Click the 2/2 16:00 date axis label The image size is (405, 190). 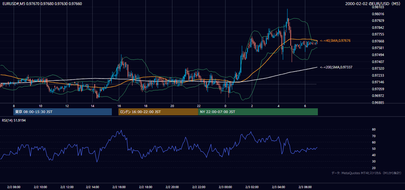tap(119, 187)
